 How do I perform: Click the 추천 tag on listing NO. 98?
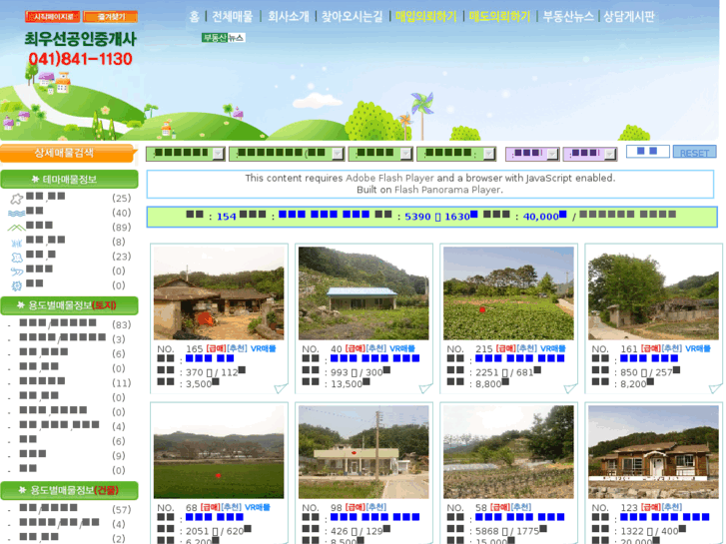tap(376, 507)
